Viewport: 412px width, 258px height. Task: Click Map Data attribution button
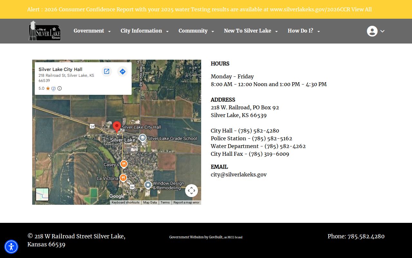(x=150, y=203)
